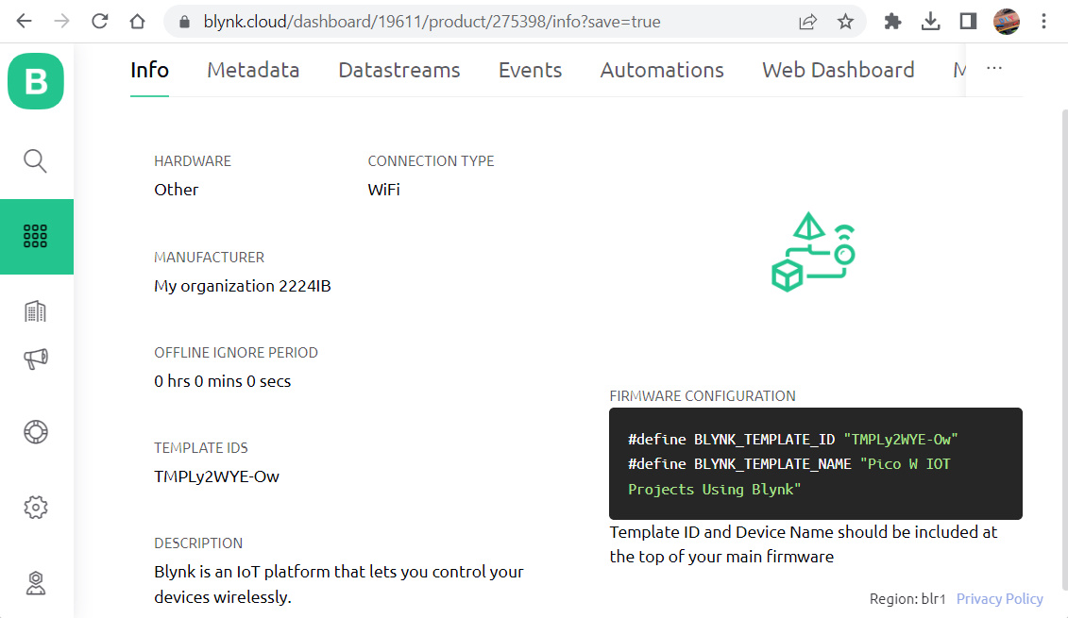This screenshot has height=618, width=1068.
Task: Open the browser extensions puzzle icon
Action: point(892,22)
